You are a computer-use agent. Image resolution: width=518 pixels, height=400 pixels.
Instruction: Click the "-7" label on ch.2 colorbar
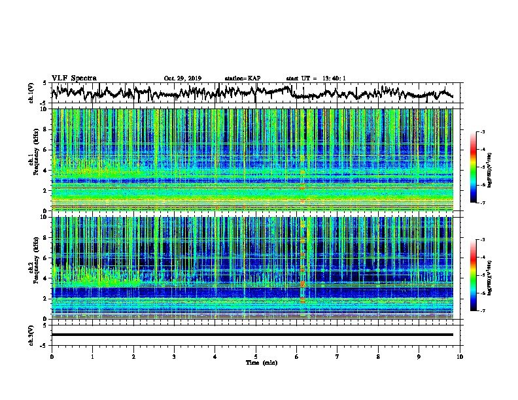tap(483, 310)
